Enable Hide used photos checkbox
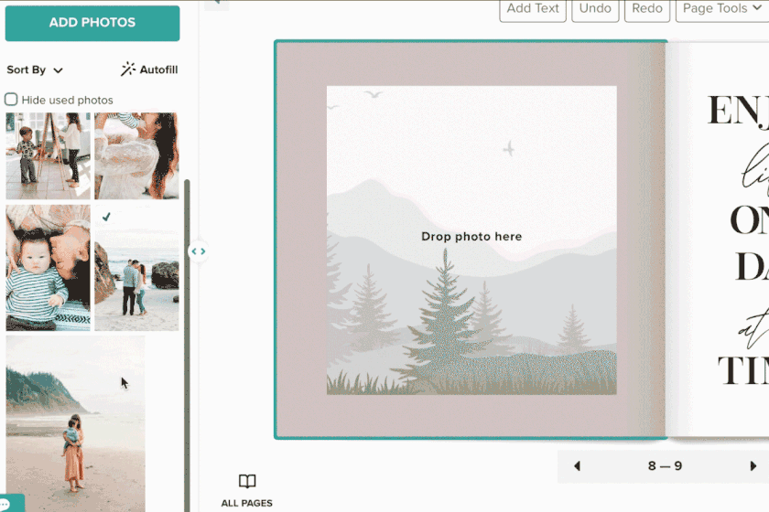769x512 pixels. tap(11, 100)
